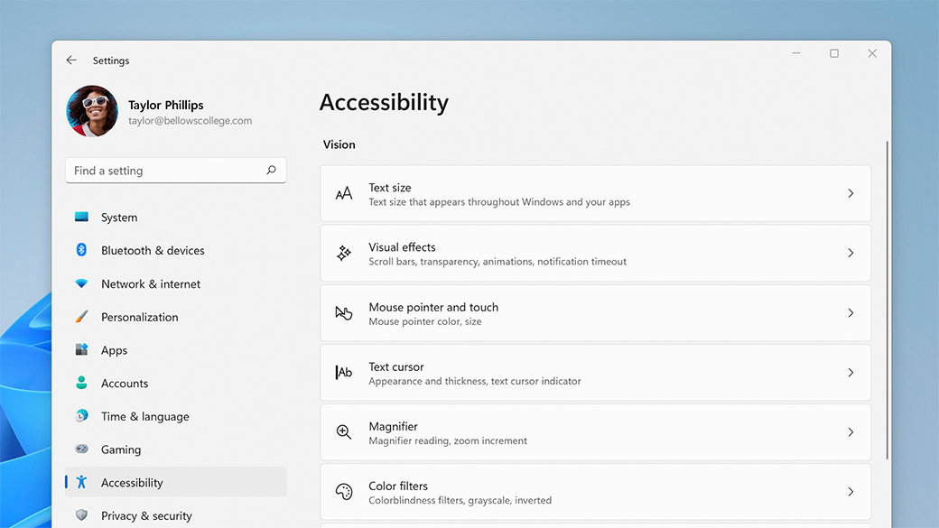Expand Visual effects chevron
This screenshot has width=939, height=528.
851,254
